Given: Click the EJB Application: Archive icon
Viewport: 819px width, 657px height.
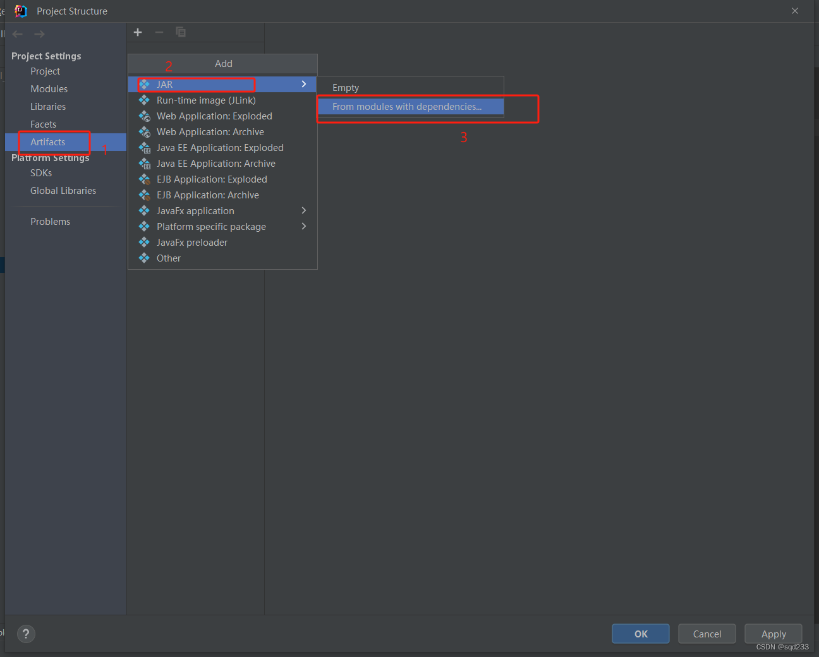Looking at the screenshot, I should 145,195.
